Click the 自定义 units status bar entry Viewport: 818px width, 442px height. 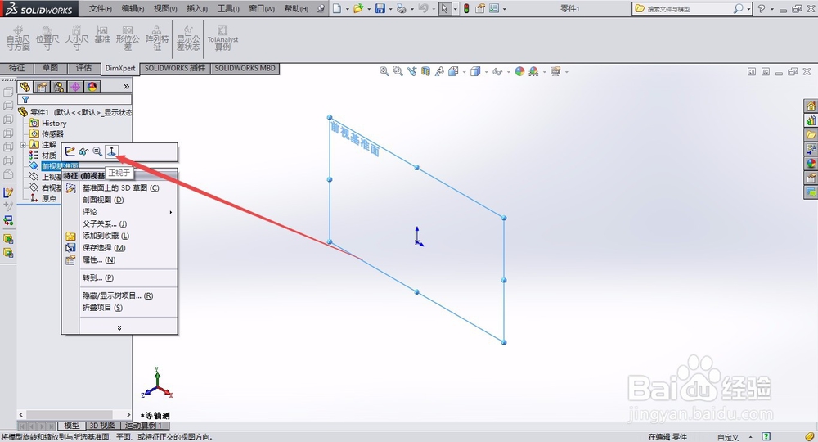click(728, 437)
